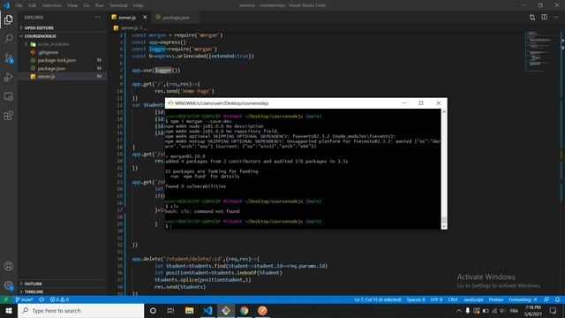The image size is (565, 318).
Task: Open the Selection menu
Action: 52,5
